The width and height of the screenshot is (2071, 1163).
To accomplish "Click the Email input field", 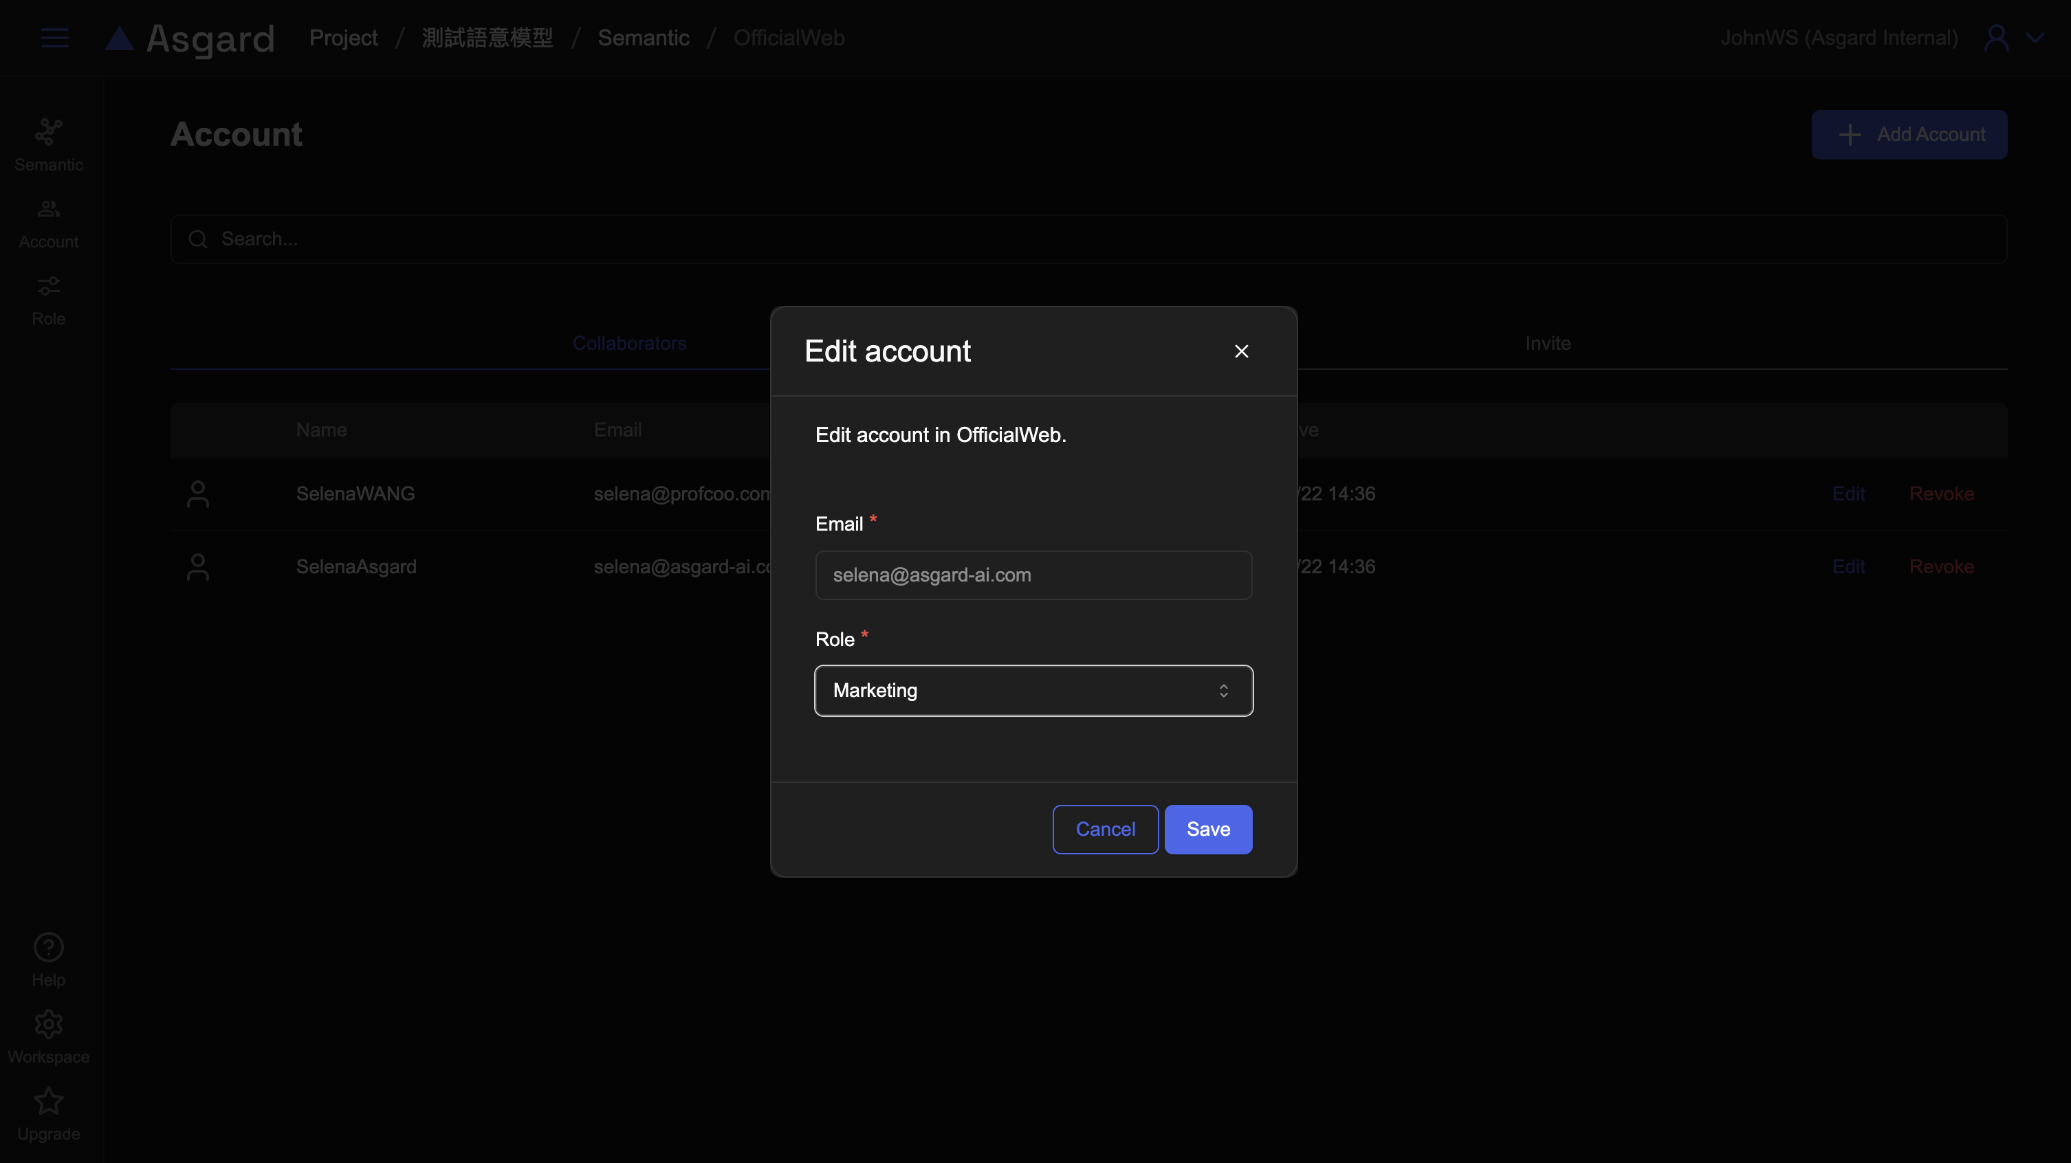I will 1033,575.
